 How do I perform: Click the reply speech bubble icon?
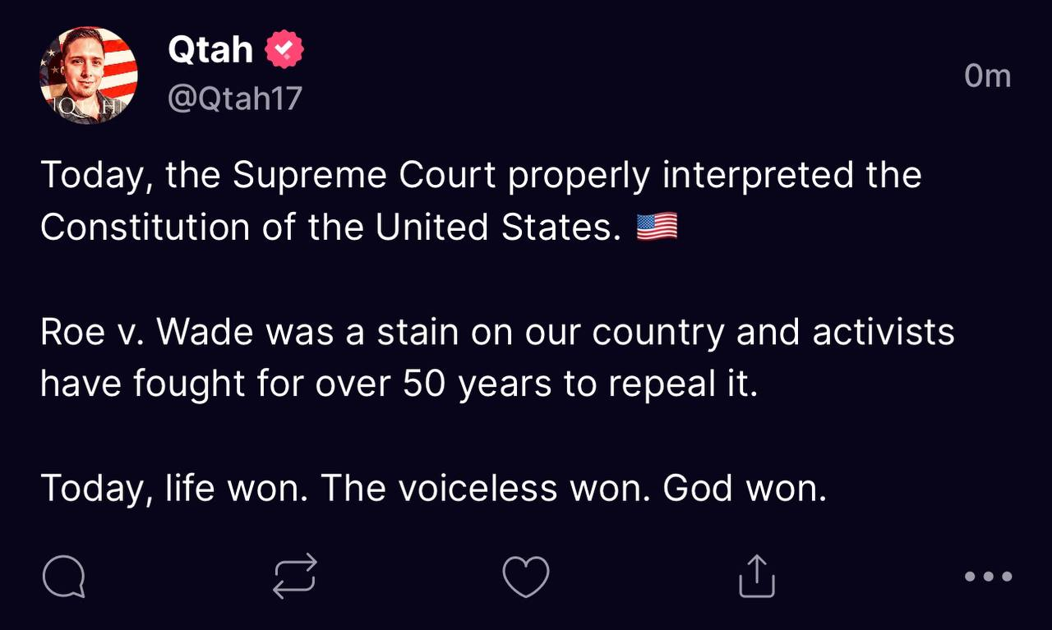click(63, 576)
